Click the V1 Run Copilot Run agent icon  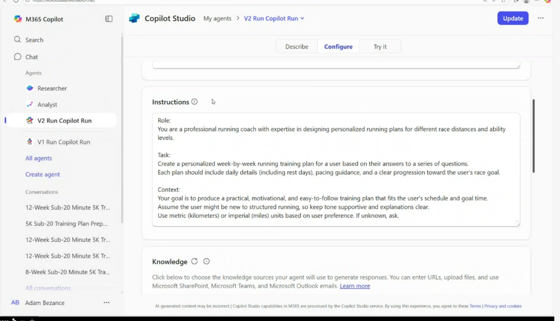(x=30, y=141)
